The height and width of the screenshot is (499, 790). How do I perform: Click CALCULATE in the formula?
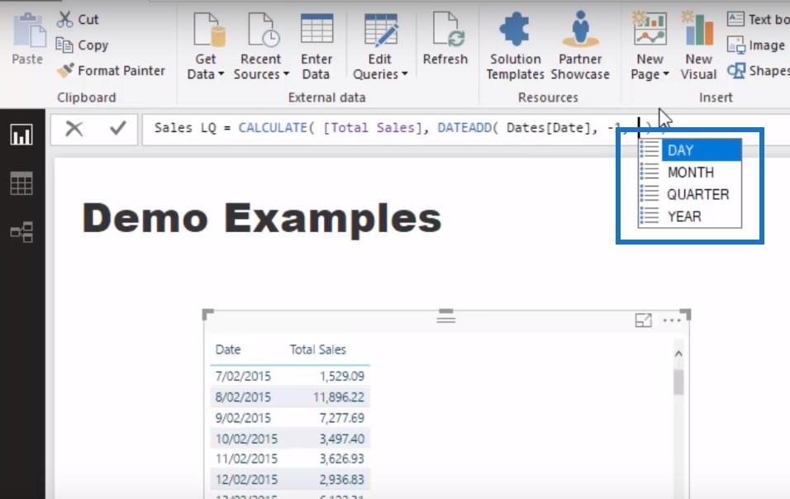(273, 128)
